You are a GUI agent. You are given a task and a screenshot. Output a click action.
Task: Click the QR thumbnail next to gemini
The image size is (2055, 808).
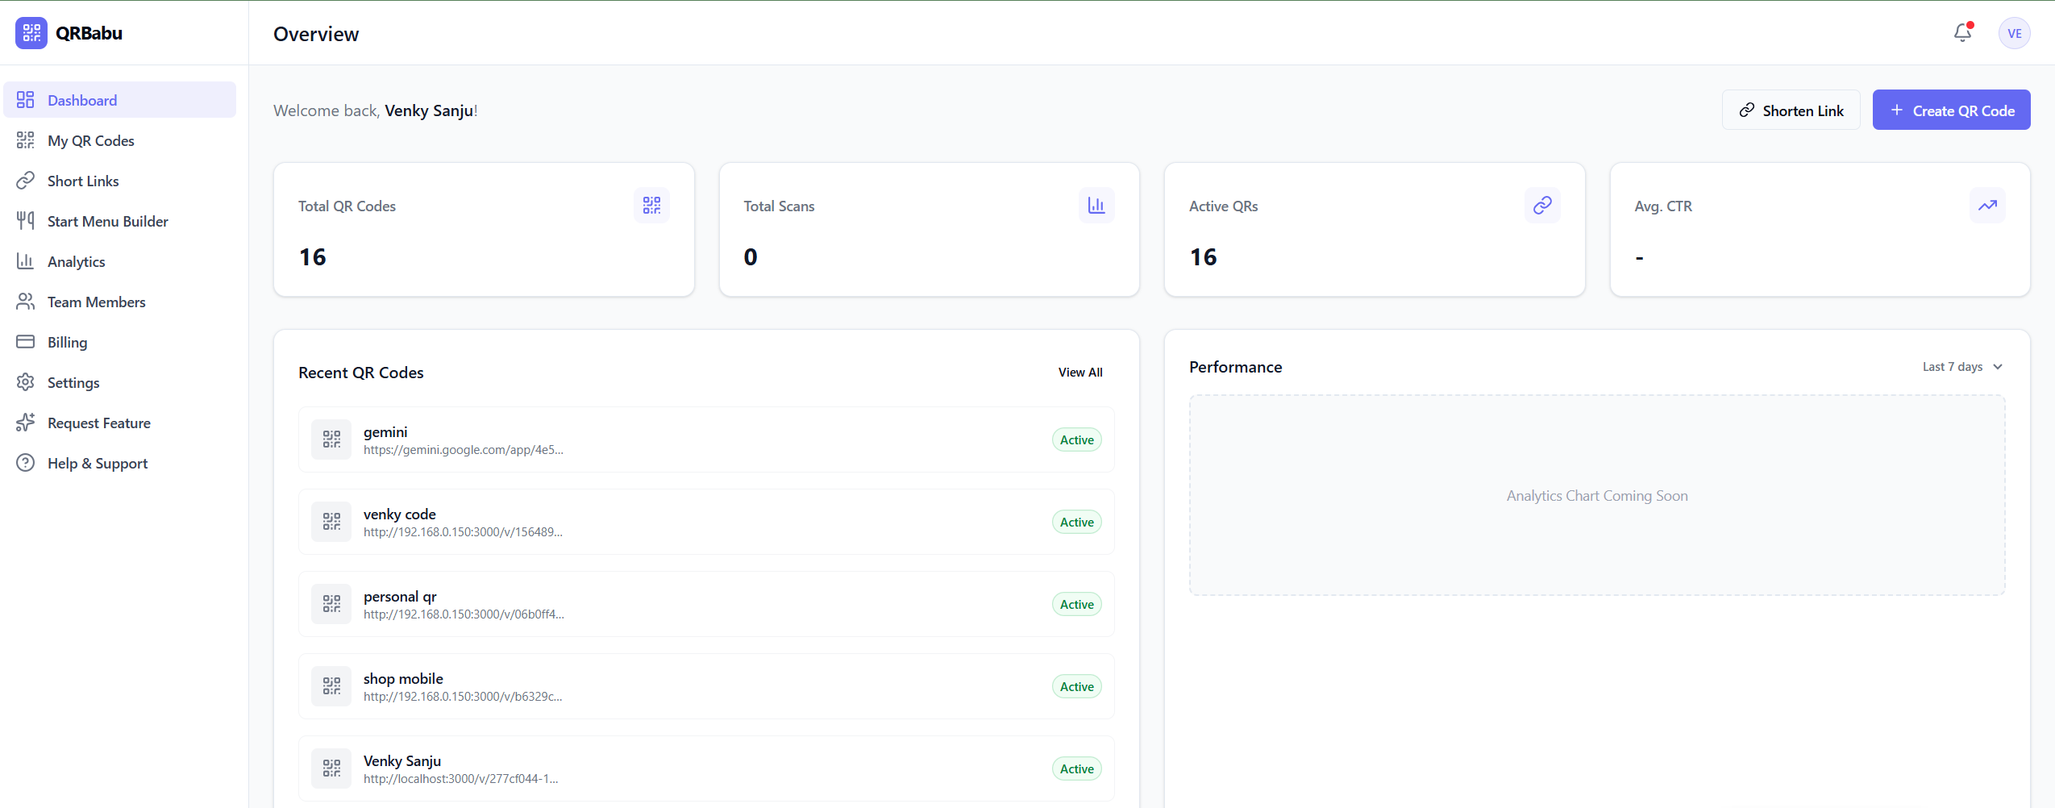(331, 439)
